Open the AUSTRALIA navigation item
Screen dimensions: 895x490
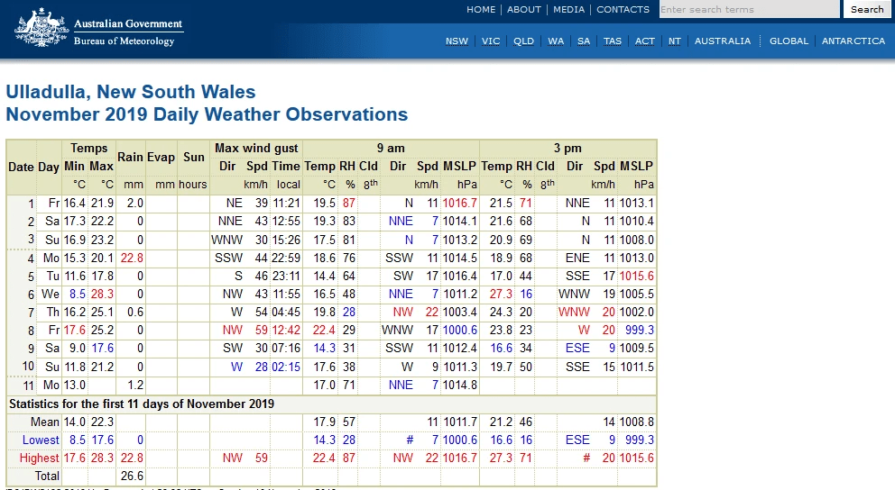pyautogui.click(x=722, y=41)
